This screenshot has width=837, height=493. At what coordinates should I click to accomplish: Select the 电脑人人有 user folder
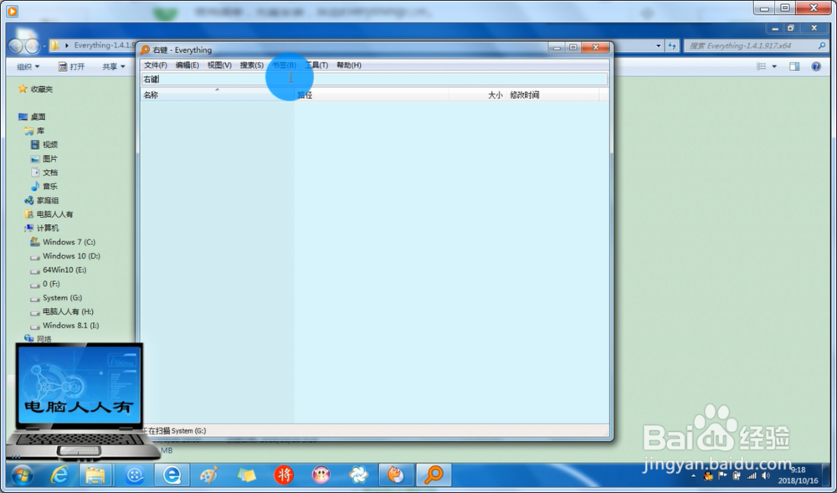(49, 214)
